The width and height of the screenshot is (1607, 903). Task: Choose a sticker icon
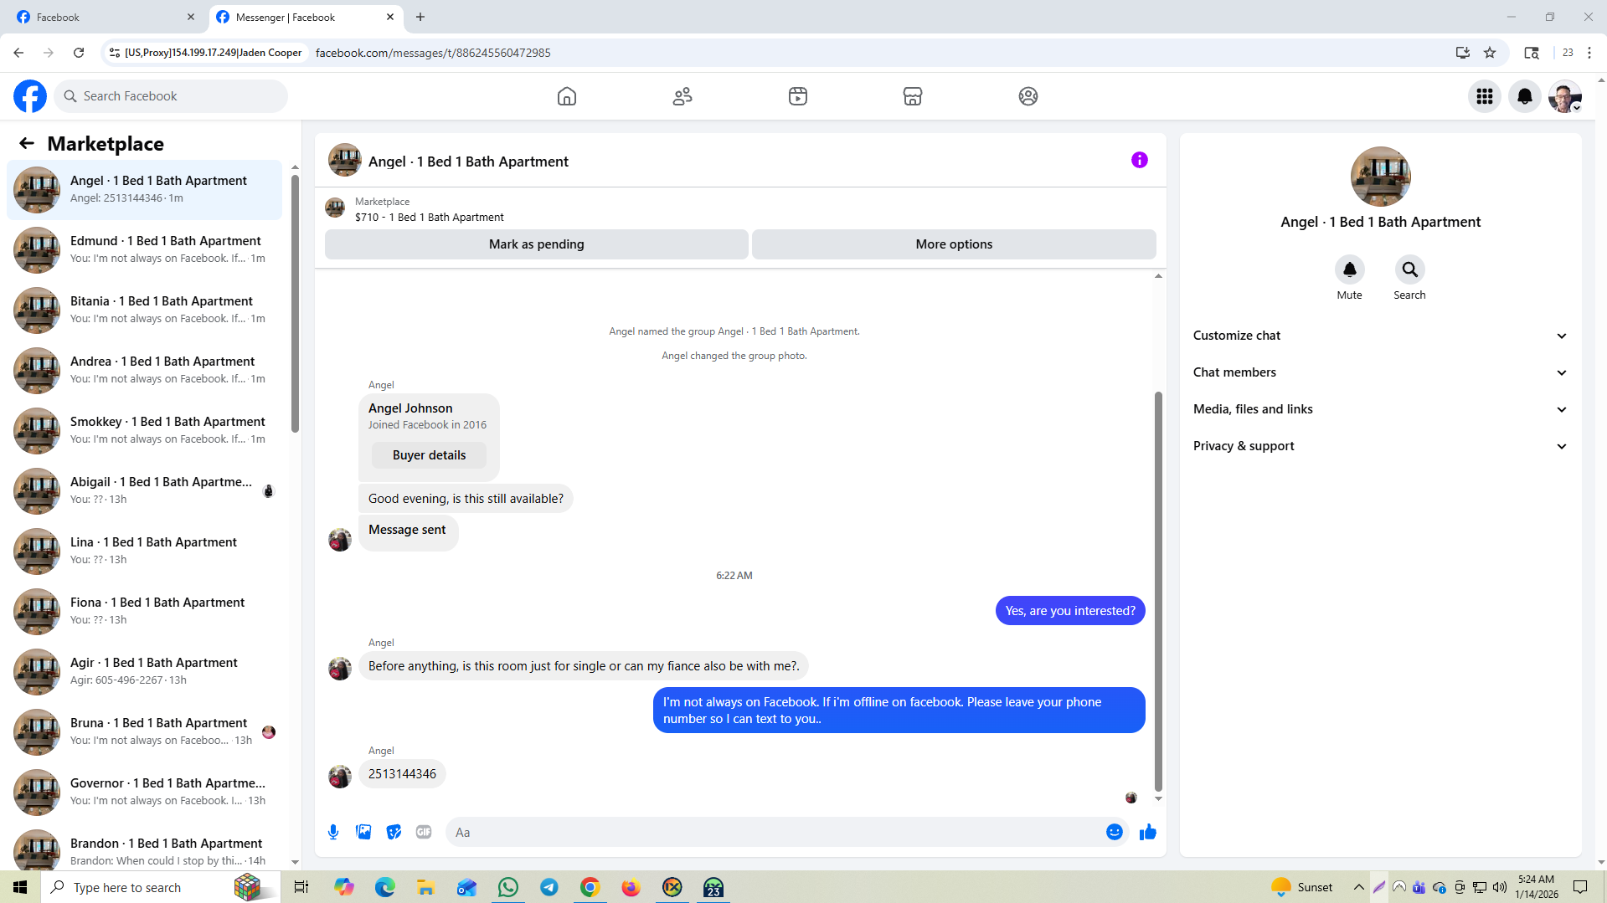tap(394, 832)
